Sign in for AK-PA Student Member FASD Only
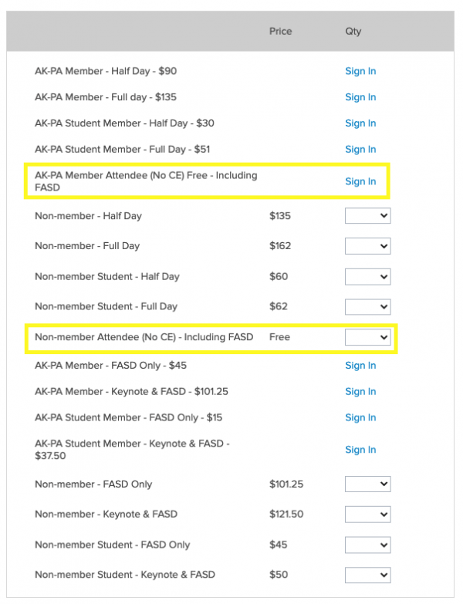This screenshot has width=463, height=604. point(360,418)
